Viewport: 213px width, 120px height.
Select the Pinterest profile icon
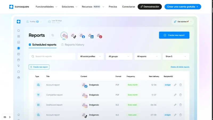99,35
